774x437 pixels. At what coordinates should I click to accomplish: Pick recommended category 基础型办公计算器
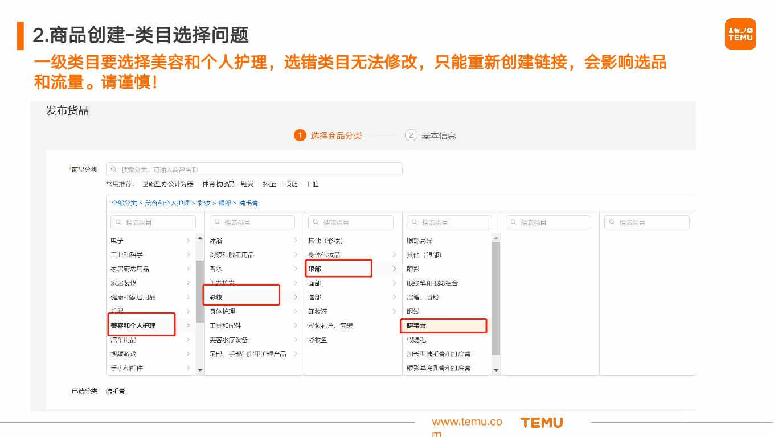(x=167, y=184)
